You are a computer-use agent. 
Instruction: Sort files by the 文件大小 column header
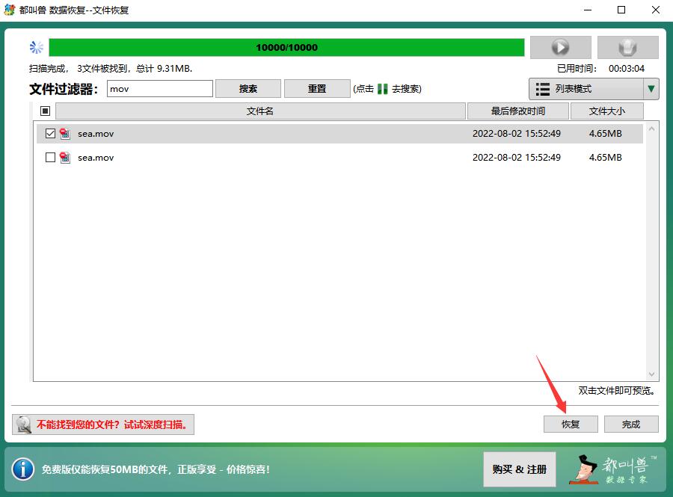point(607,111)
